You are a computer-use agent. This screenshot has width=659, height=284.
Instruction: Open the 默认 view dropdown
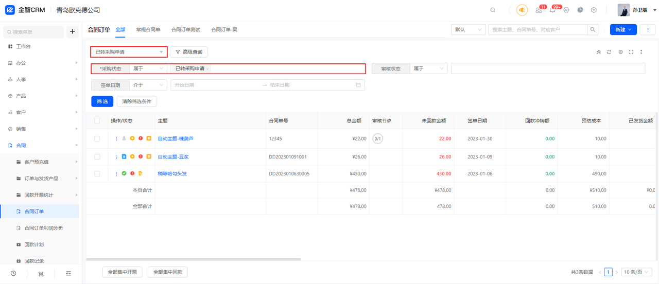tap(468, 30)
